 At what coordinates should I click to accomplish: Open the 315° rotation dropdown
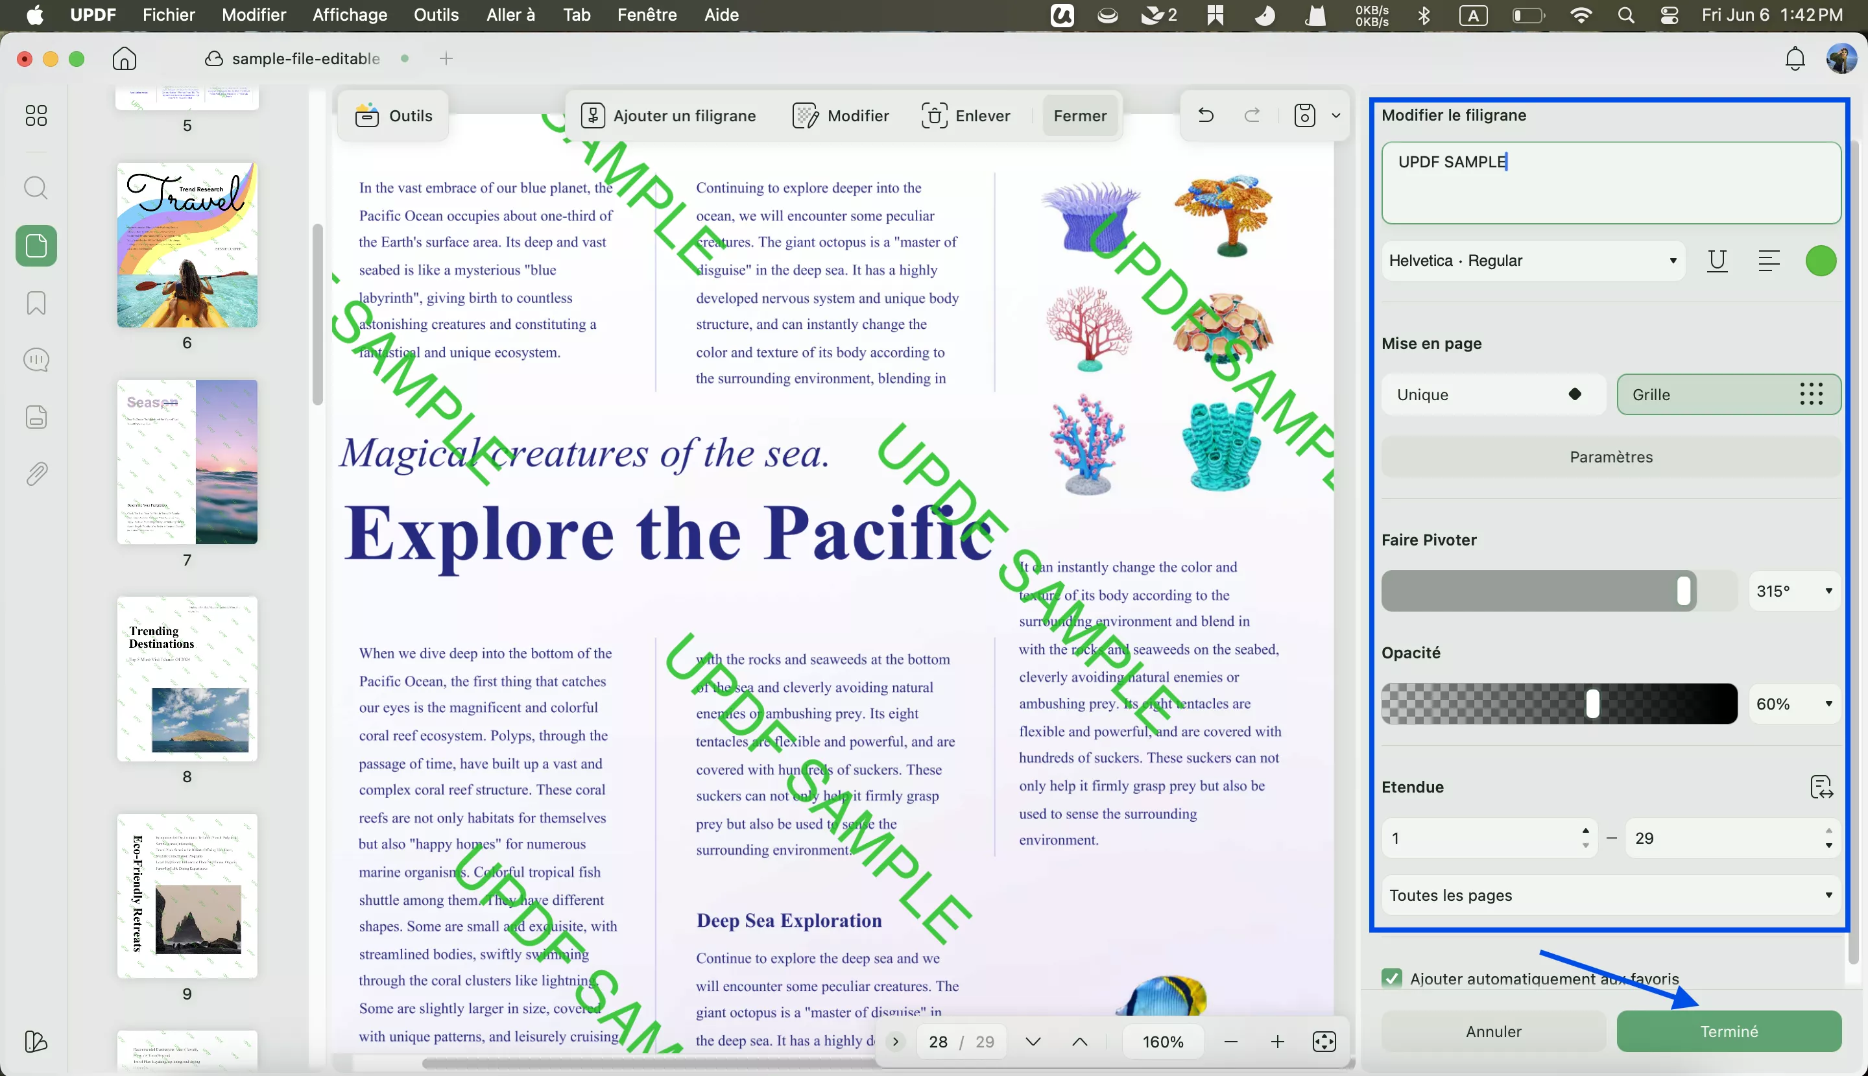tap(1794, 592)
